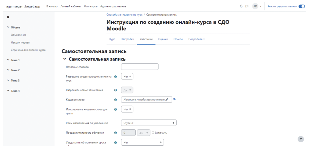The height and width of the screenshot is (149, 311).
Task: Open the Роль, назначаемая по умолчанию dropdown
Action: coord(148,123)
